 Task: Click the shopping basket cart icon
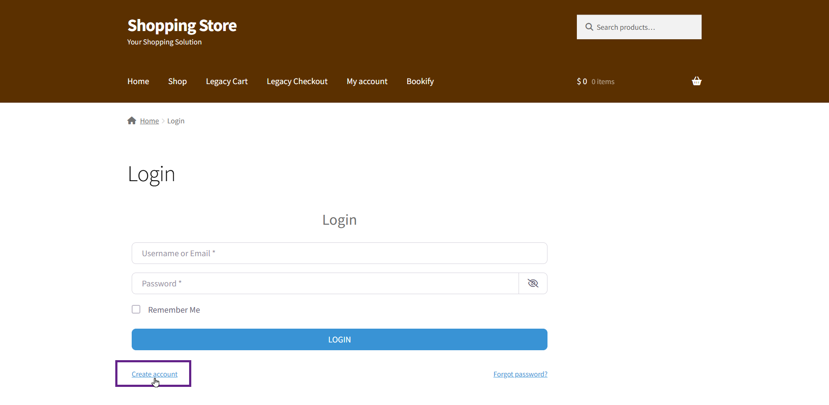696,81
